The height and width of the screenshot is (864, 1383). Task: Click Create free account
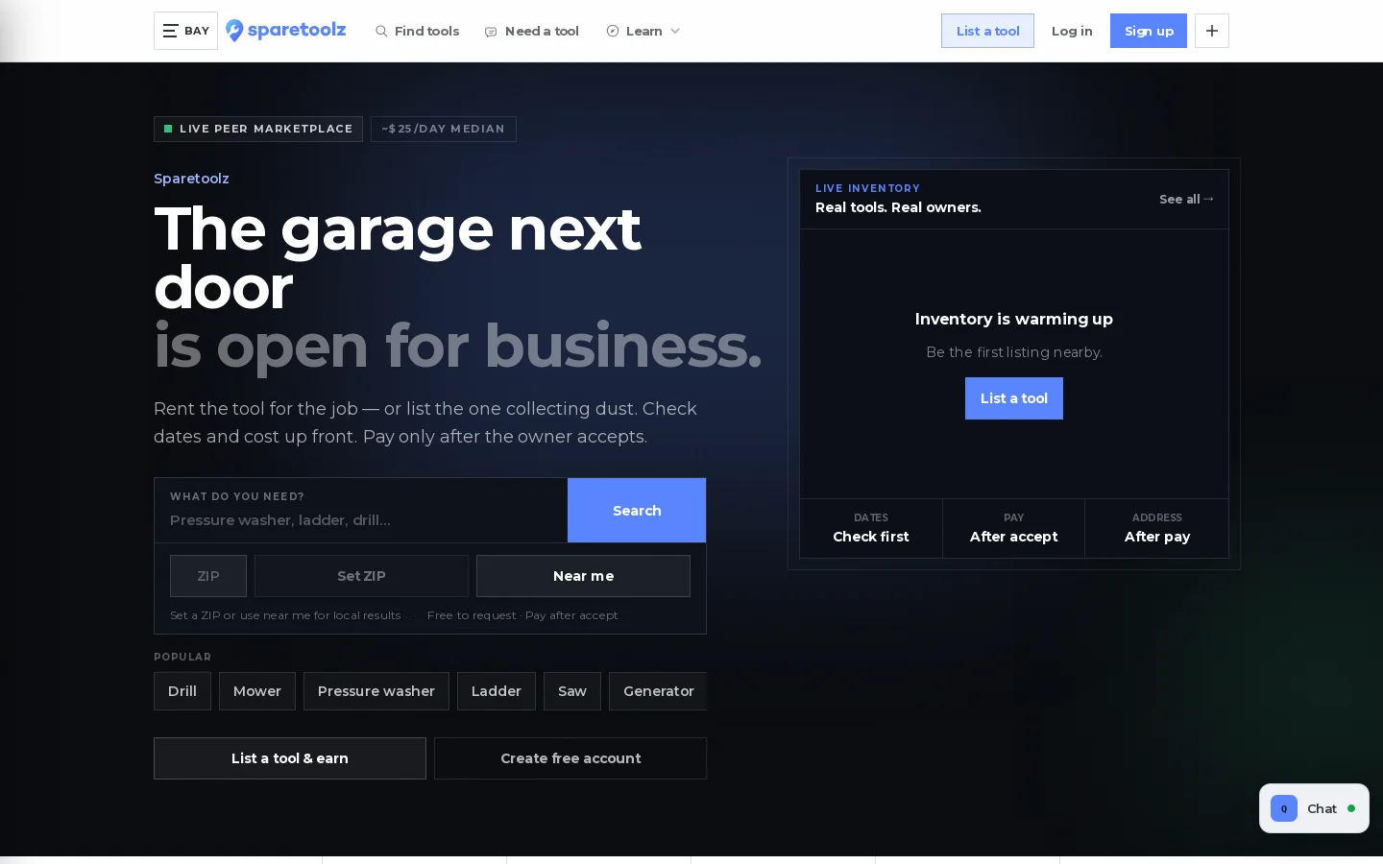click(570, 758)
